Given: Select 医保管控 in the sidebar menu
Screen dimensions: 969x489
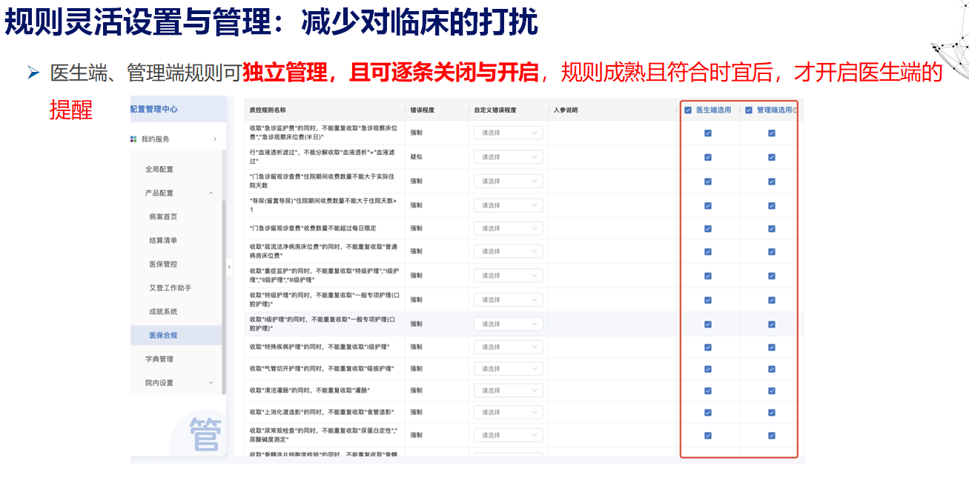Looking at the screenshot, I should click(x=163, y=264).
